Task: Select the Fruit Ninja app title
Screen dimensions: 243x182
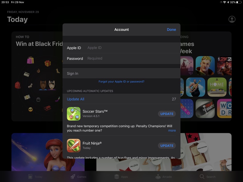Action: 92,143
